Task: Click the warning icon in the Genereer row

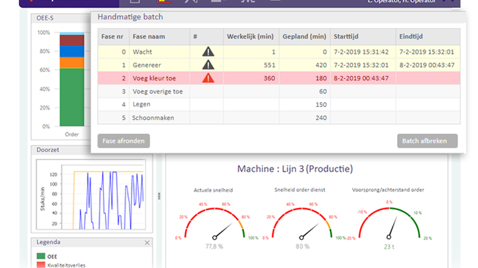Action: pos(208,65)
